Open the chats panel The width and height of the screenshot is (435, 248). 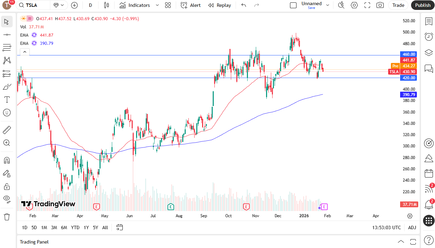[x=429, y=68]
